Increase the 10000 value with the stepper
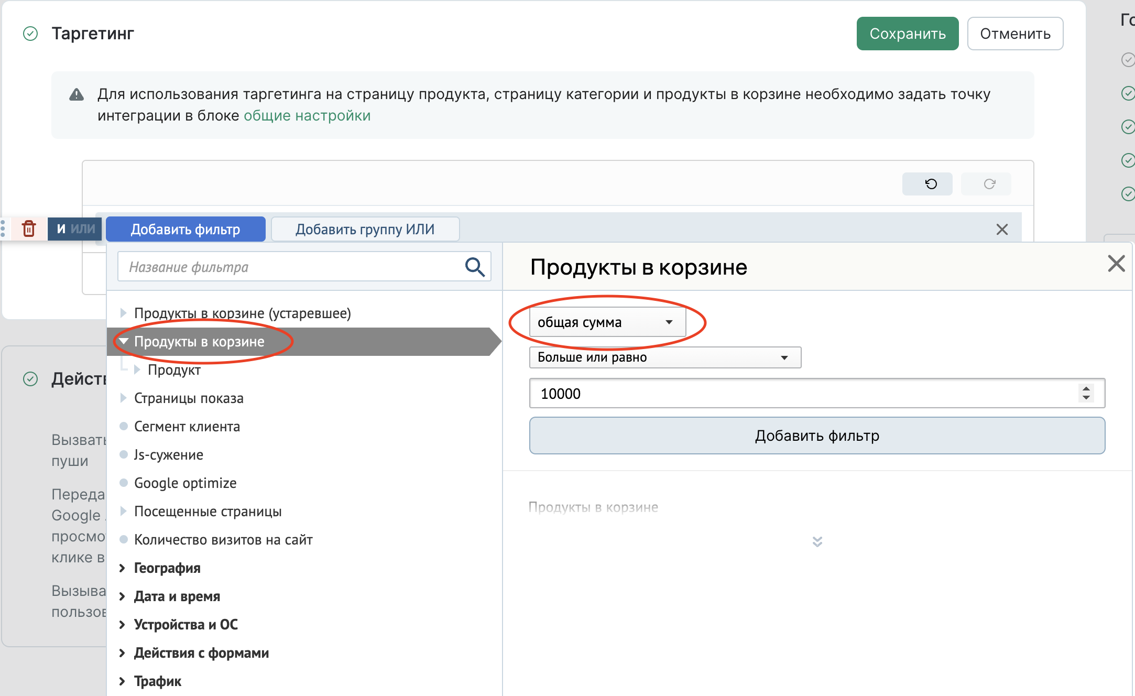Screen dimensions: 1135x696 1086,388
